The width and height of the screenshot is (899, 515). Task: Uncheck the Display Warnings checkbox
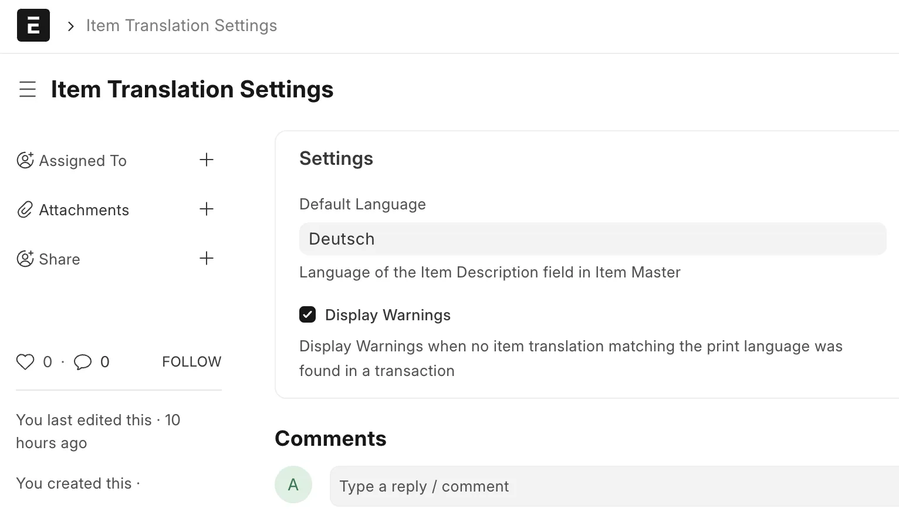coord(307,315)
